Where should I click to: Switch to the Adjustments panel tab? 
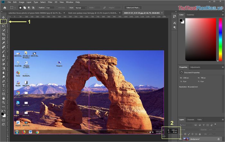[195, 67]
